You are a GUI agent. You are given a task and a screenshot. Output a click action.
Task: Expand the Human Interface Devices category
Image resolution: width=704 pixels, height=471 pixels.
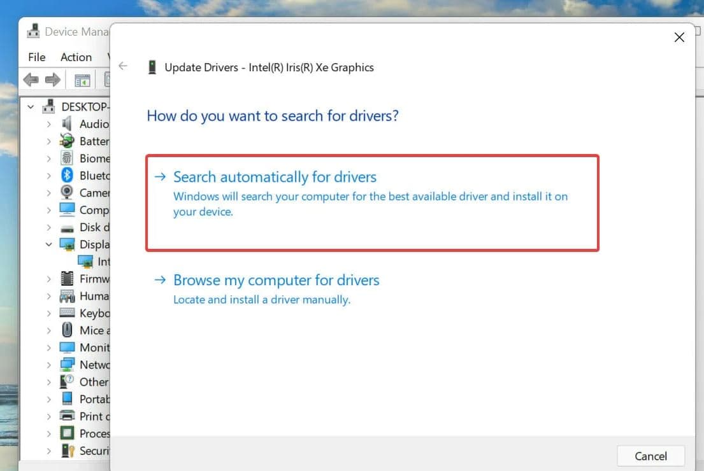click(x=48, y=296)
